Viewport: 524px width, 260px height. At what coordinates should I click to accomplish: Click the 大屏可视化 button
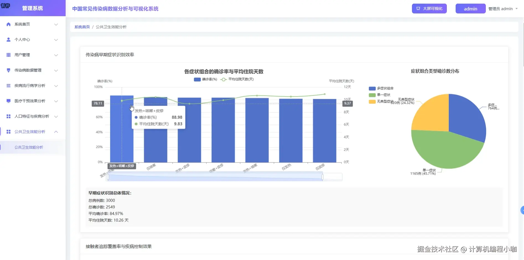click(x=429, y=9)
